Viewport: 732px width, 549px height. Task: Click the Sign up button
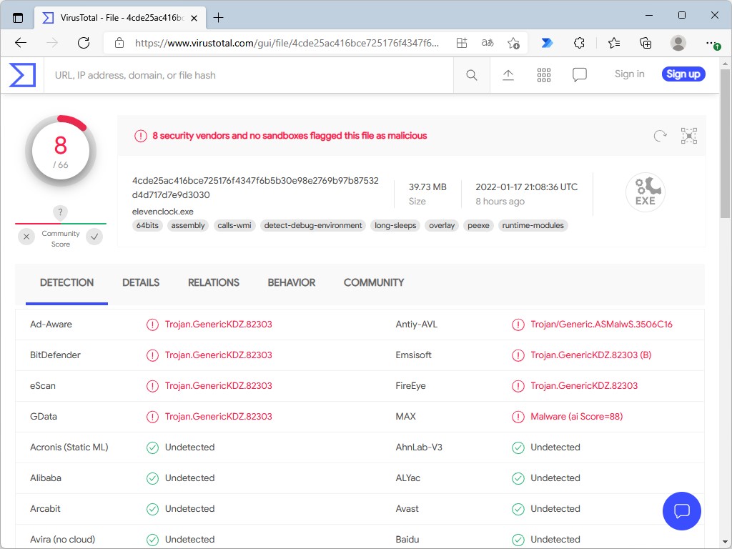(x=683, y=74)
